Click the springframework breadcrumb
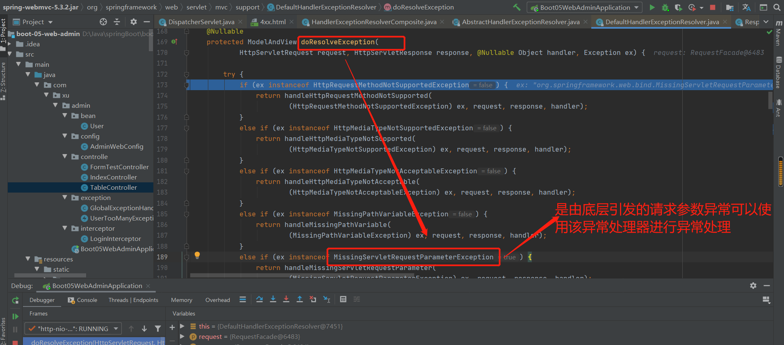 [x=131, y=7]
